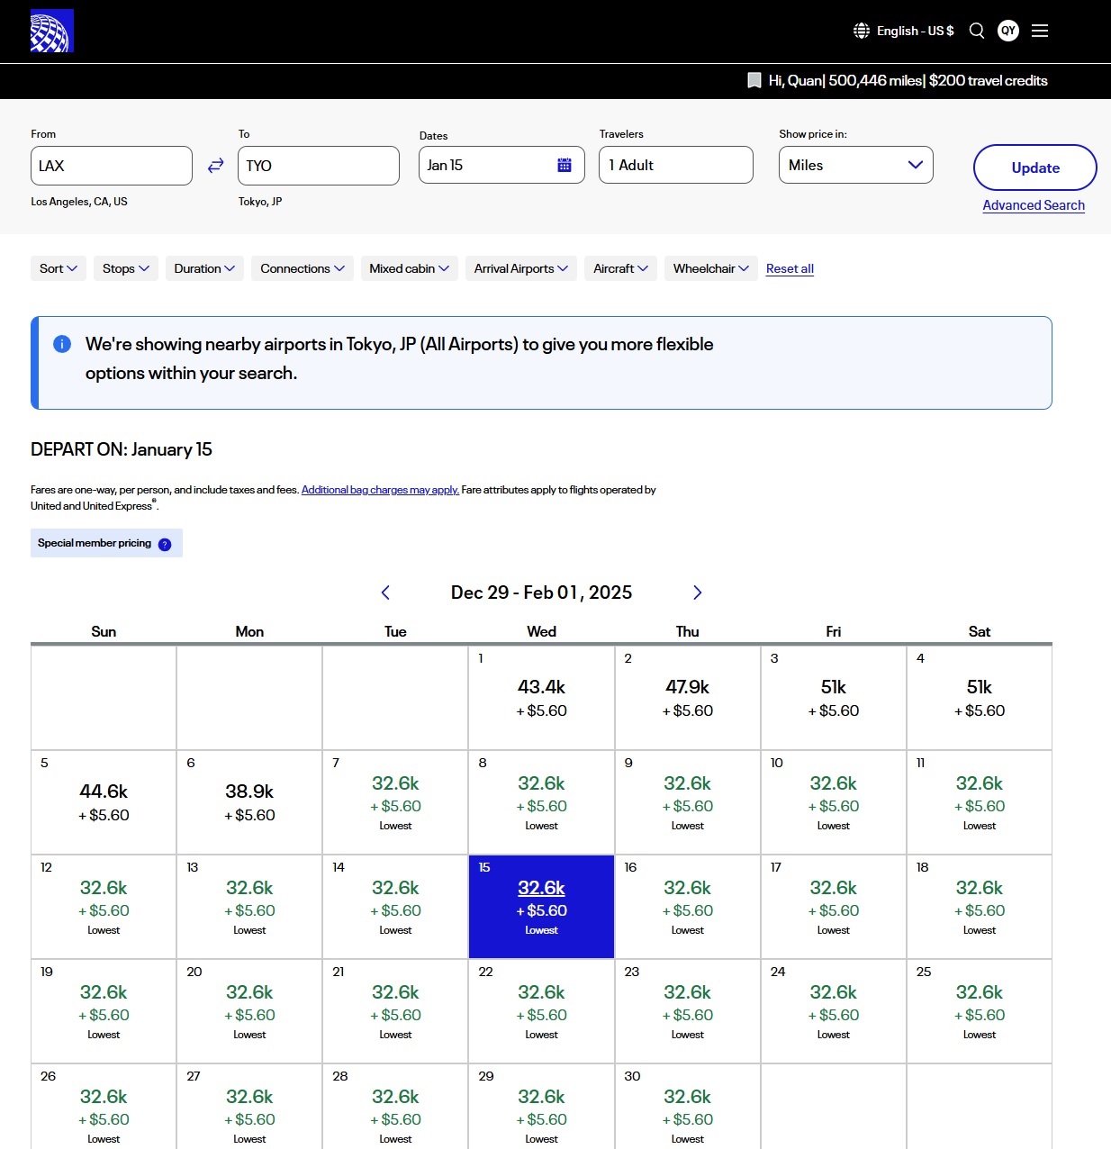Click the United globe logo

(52, 31)
